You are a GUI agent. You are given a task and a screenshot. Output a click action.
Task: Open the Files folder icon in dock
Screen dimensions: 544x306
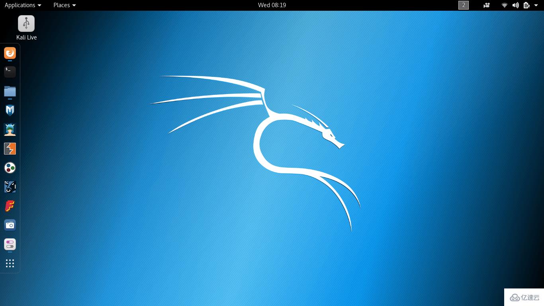[x=10, y=91]
